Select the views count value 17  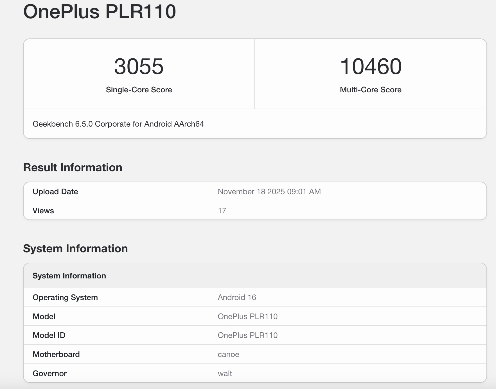tap(222, 211)
